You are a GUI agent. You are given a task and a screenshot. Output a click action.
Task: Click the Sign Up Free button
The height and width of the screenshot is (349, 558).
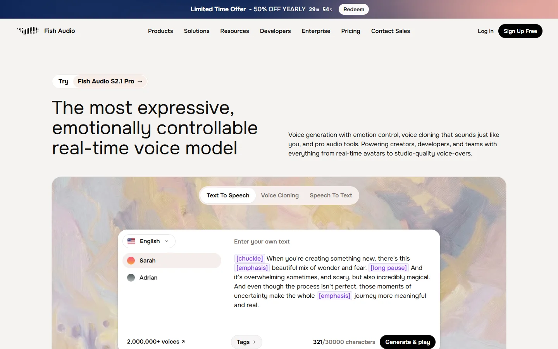520,31
